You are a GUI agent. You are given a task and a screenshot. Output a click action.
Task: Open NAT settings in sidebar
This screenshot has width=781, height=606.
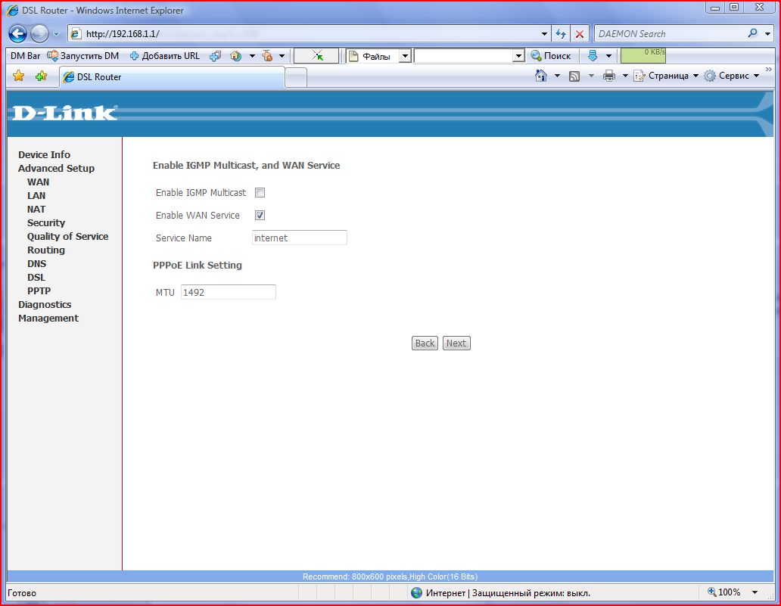[36, 209]
